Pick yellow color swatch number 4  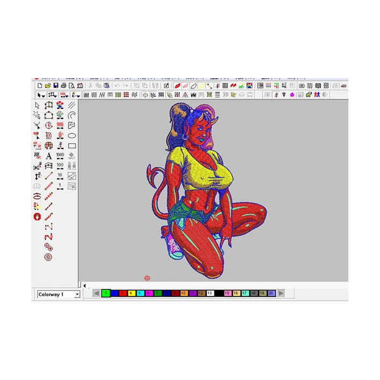pos(132,293)
